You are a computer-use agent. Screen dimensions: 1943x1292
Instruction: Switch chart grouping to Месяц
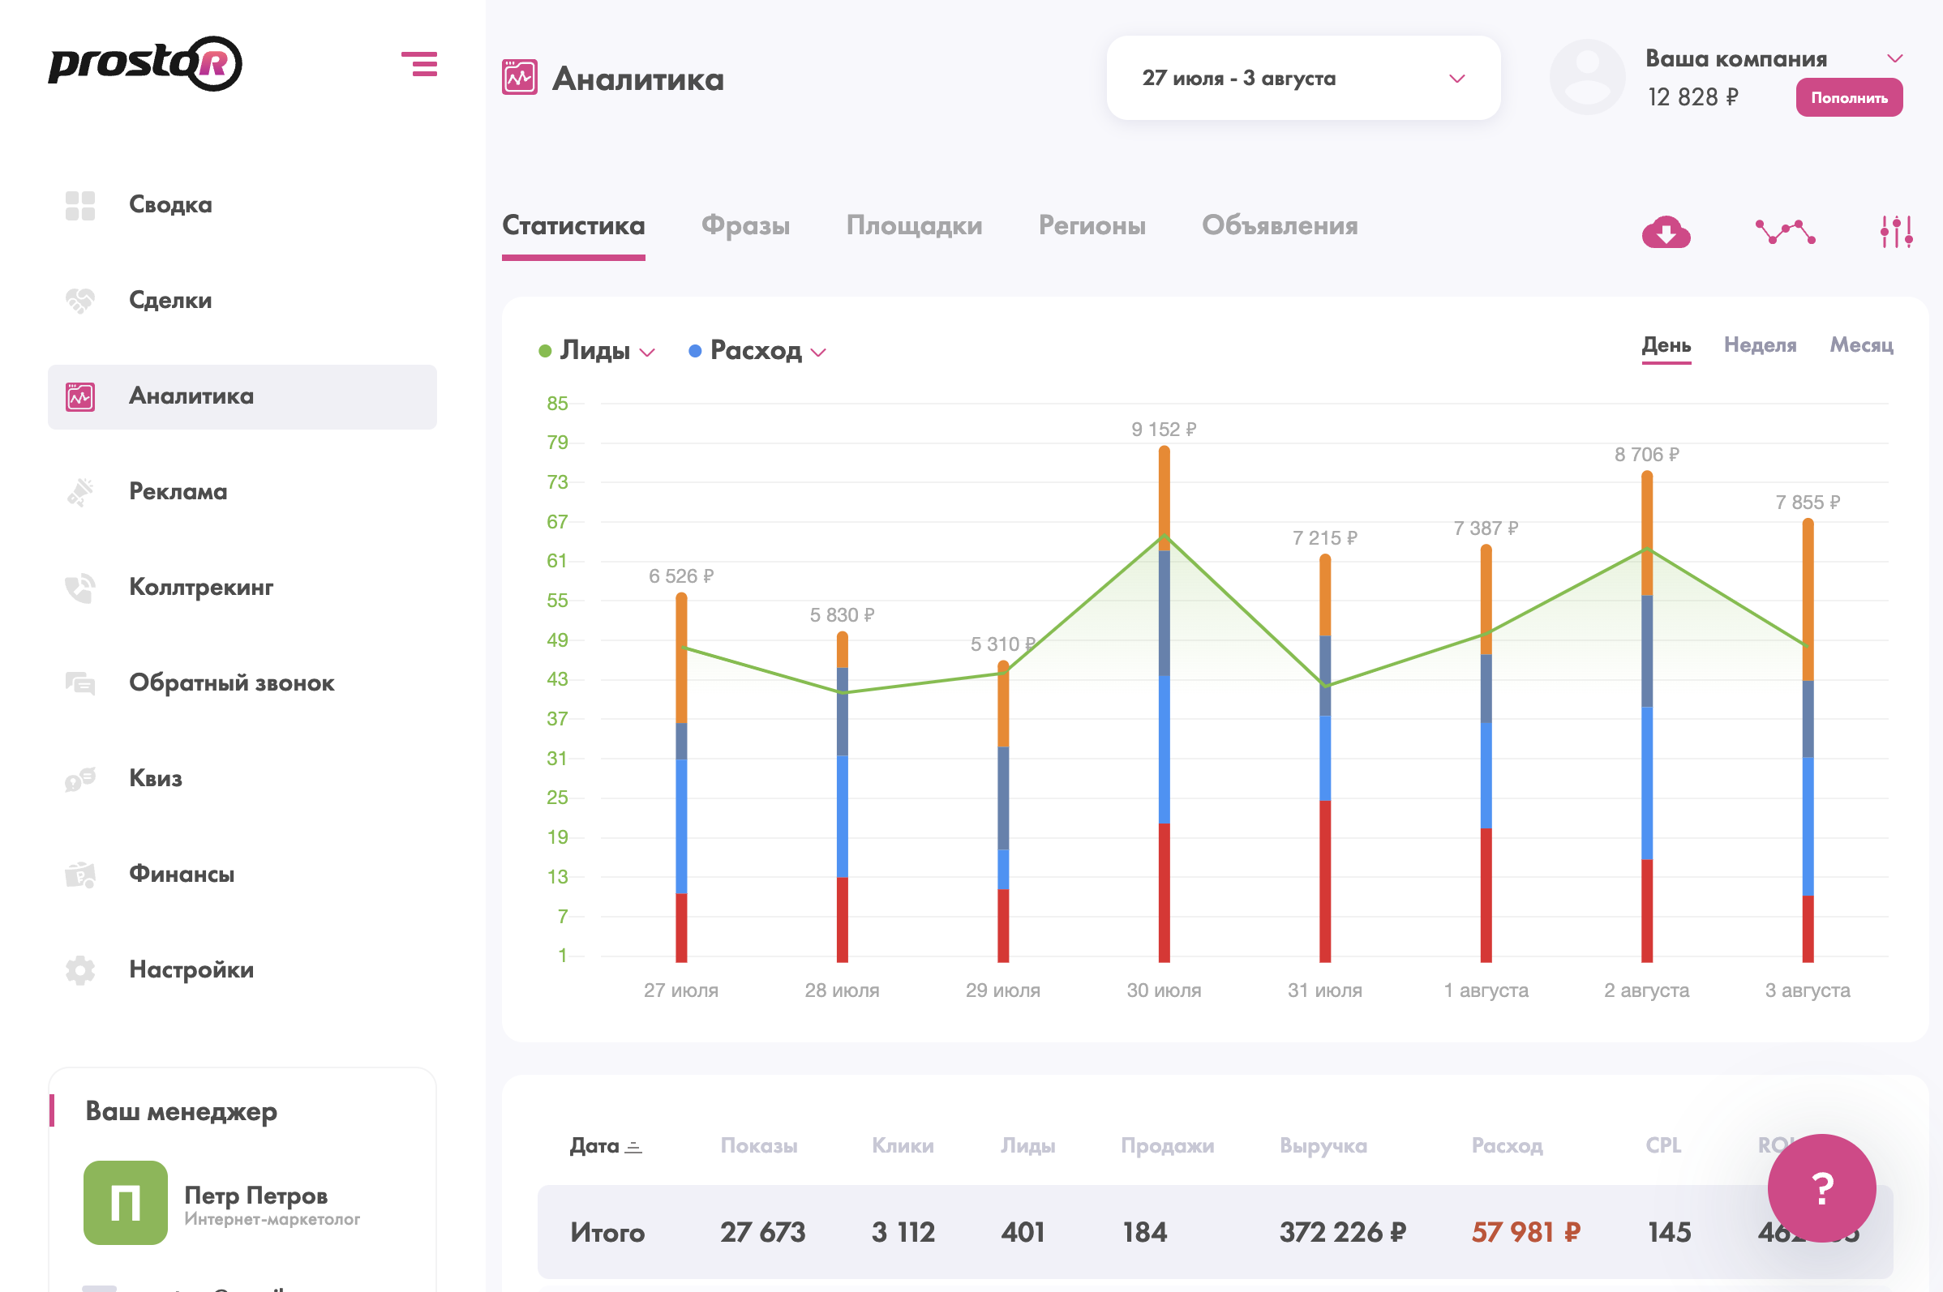(x=1860, y=345)
